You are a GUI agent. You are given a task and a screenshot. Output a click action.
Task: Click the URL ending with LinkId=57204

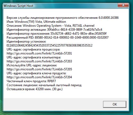tap(39, 77)
